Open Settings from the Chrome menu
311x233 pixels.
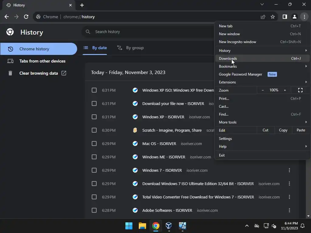[262, 138]
